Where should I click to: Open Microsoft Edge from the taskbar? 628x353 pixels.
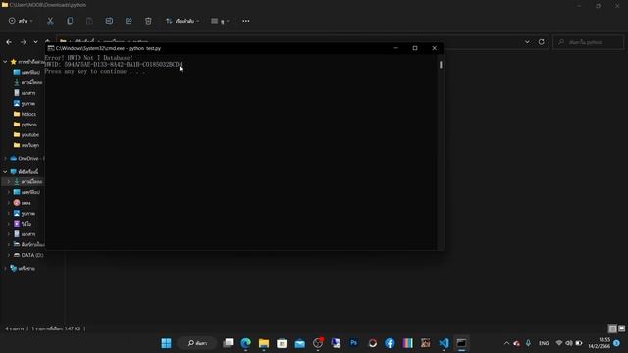pyautogui.click(x=246, y=343)
